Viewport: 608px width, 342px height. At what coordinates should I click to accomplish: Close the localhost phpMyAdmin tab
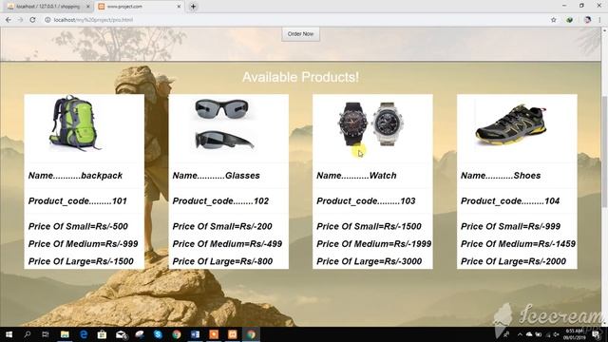pos(88,7)
